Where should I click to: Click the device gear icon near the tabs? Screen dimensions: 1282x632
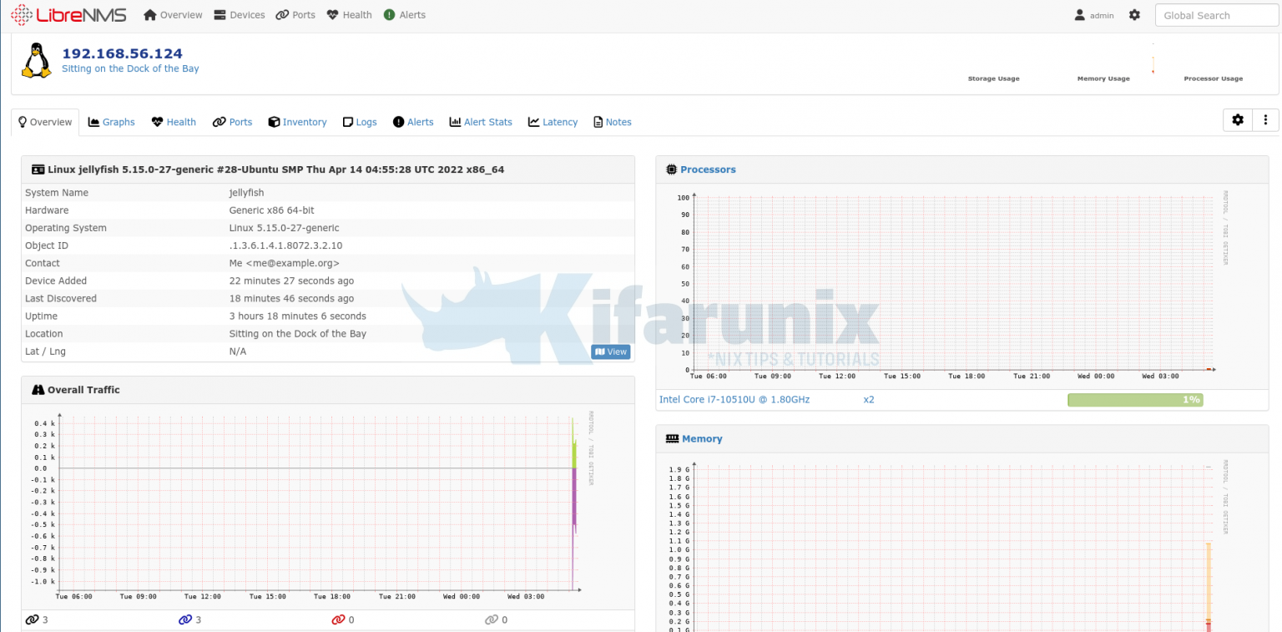(1237, 119)
